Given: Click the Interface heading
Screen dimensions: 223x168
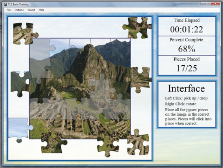Looking at the screenshot, I should click(x=187, y=88).
